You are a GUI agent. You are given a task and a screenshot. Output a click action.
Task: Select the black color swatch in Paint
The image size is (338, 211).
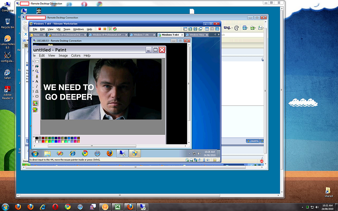point(37,138)
